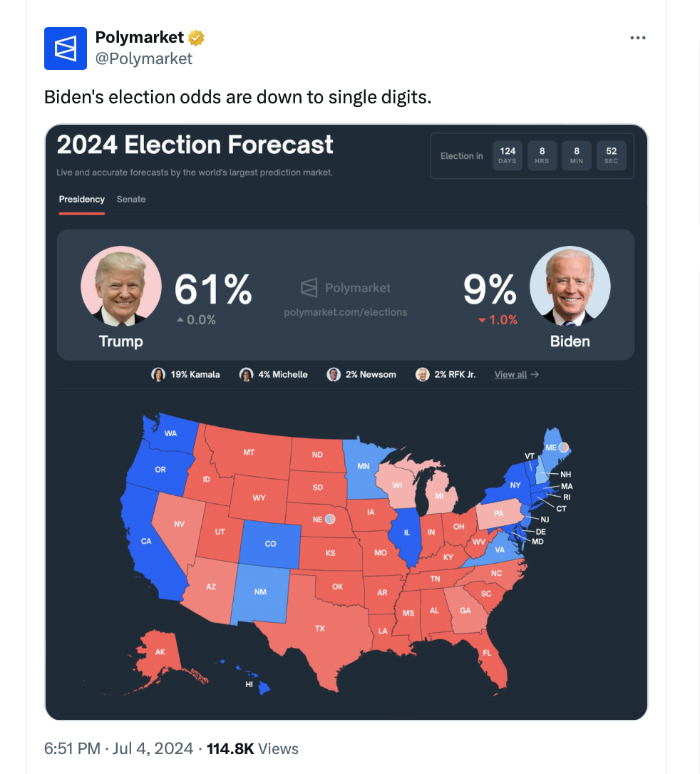700x774 pixels.
Task: Select Newsom's candidate avatar
Action: pos(333,373)
